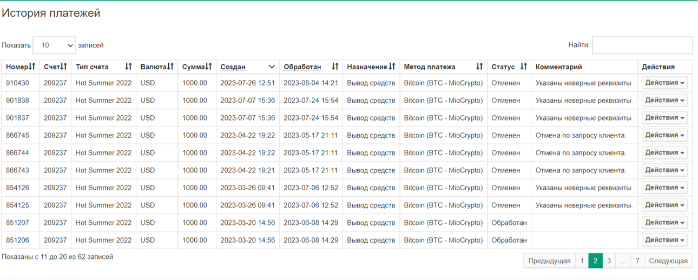The height and width of the screenshot is (280, 698).
Task: Click Обработан status of payment 851207
Action: 509,222
